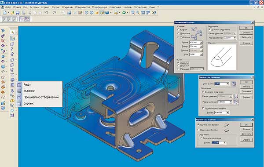The width and height of the screenshot is (264, 167).
Task: Select the V-образное section radio button
Action: [x=179, y=37]
